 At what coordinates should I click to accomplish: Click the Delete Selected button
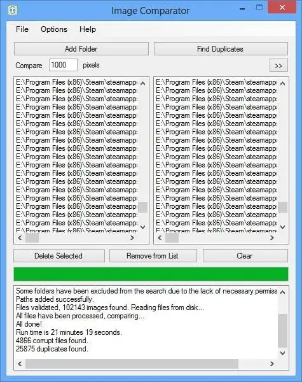(59, 256)
